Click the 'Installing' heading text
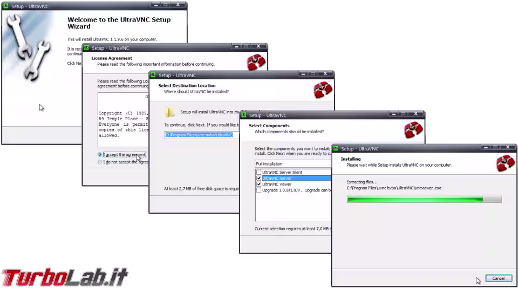Image resolution: width=518 pixels, height=288 pixels. pos(351,159)
